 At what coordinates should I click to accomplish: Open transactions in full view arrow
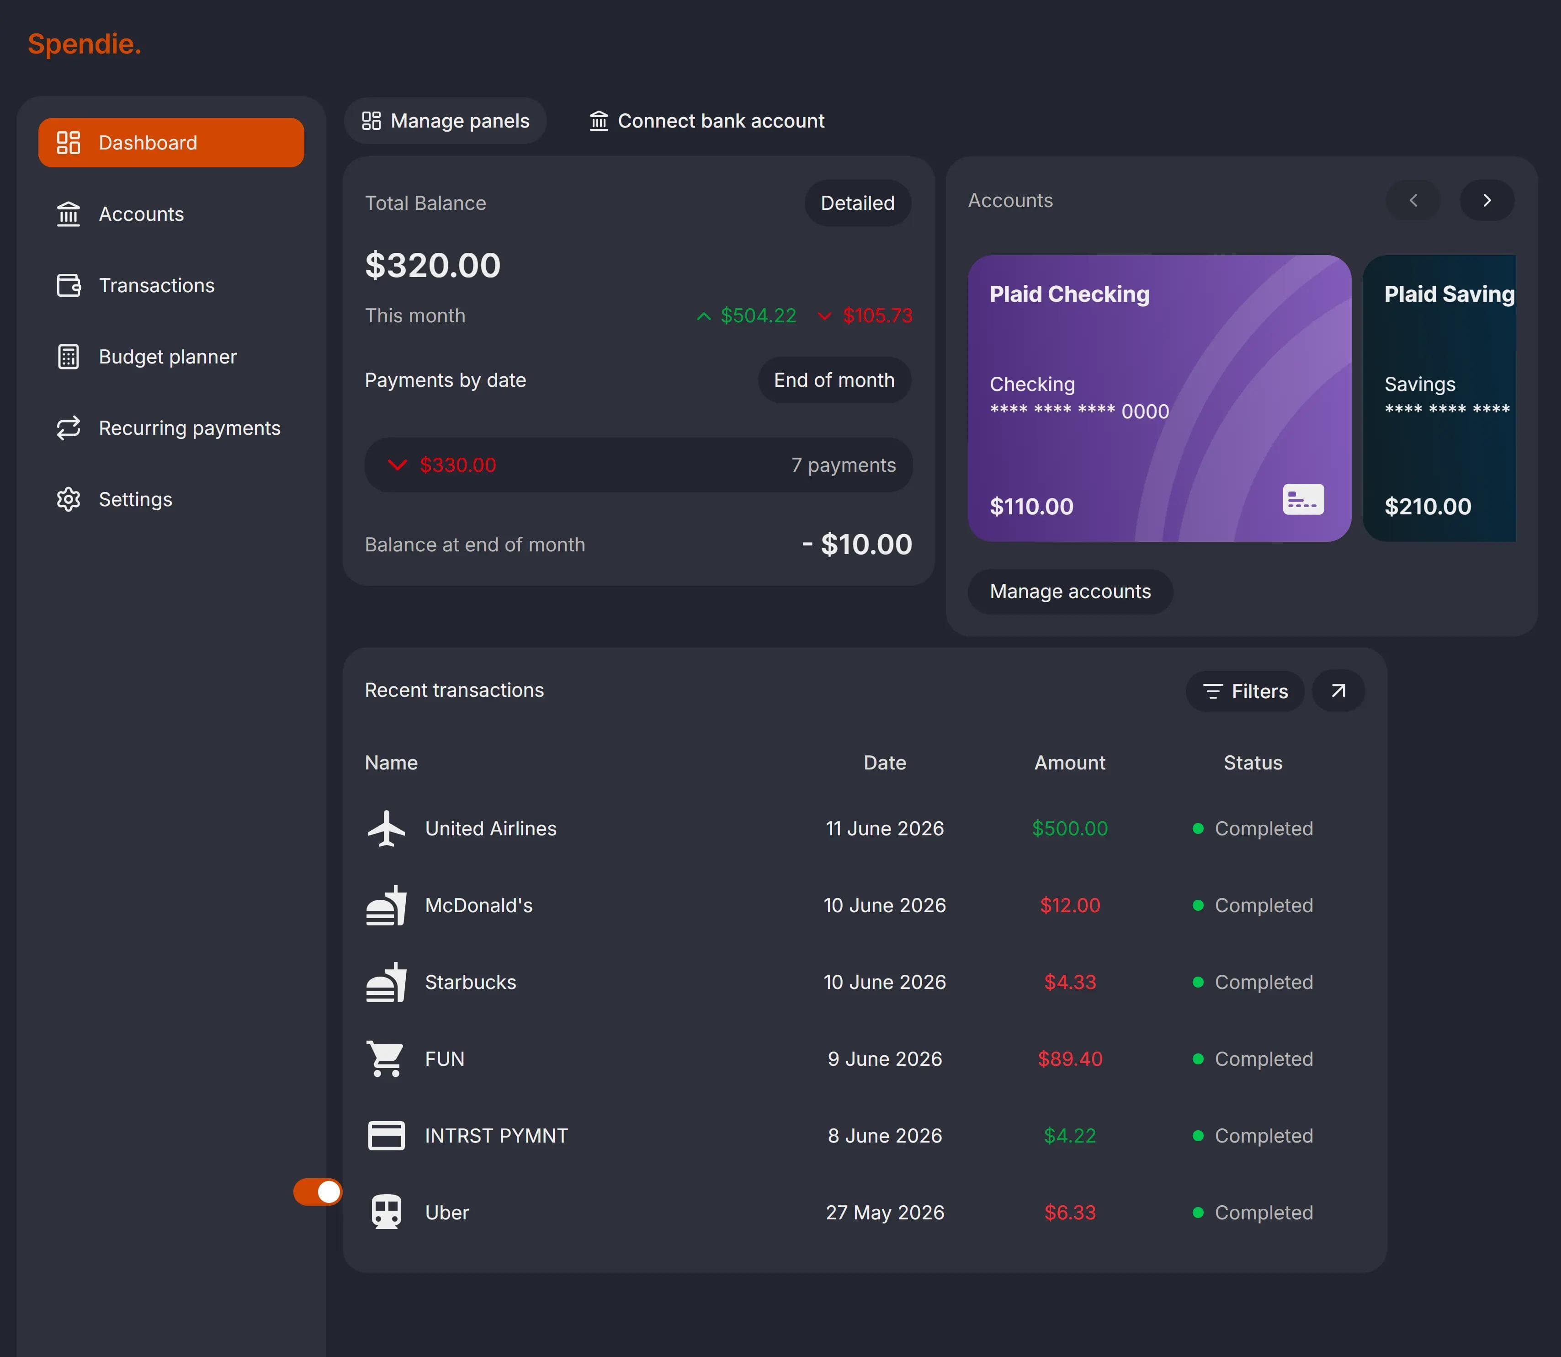coord(1338,690)
